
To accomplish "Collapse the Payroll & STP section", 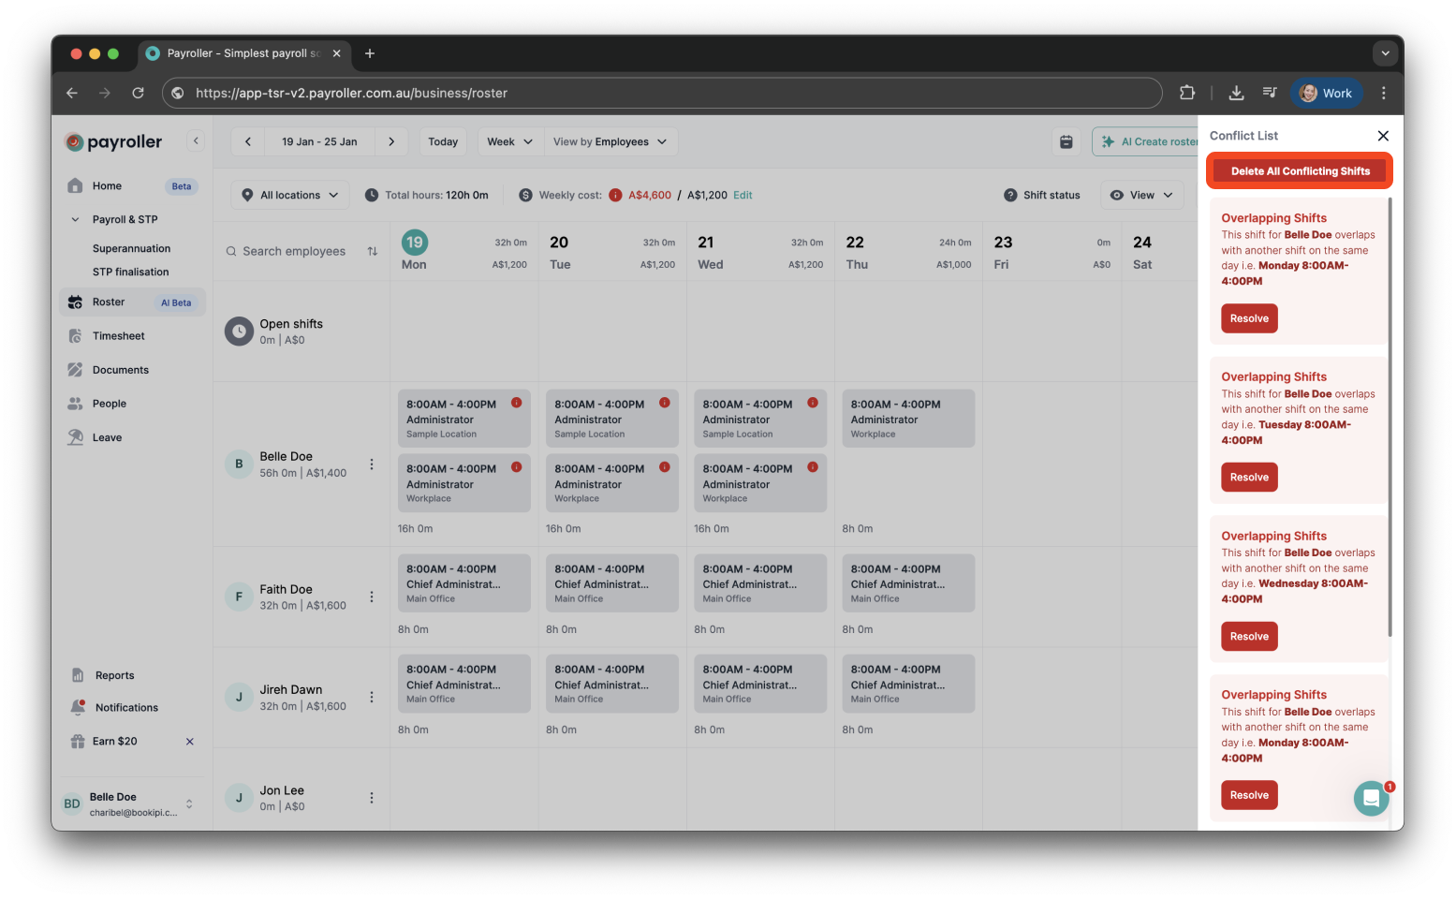I will tap(75, 218).
